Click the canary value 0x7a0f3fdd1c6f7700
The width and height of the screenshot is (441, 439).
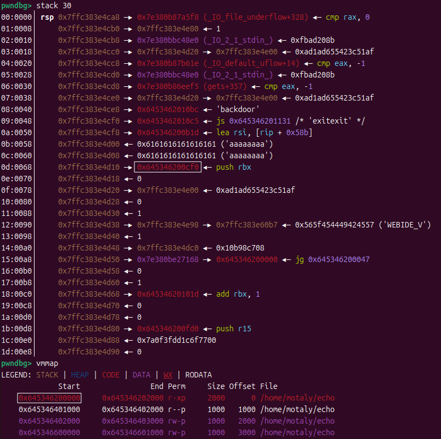pyautogui.click(x=176, y=340)
